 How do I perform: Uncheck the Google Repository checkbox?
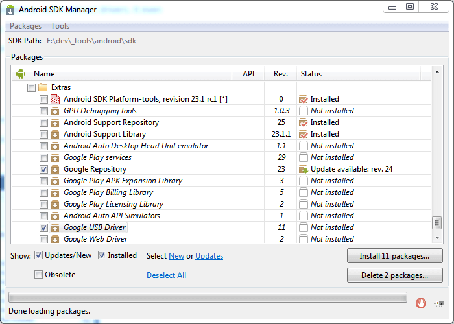(x=43, y=169)
